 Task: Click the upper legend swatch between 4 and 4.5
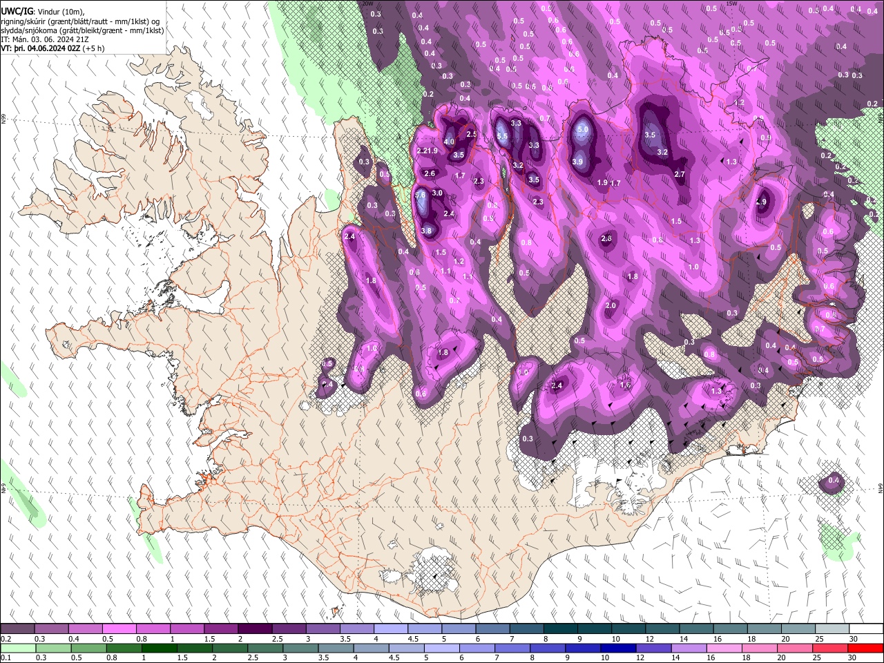390,629
